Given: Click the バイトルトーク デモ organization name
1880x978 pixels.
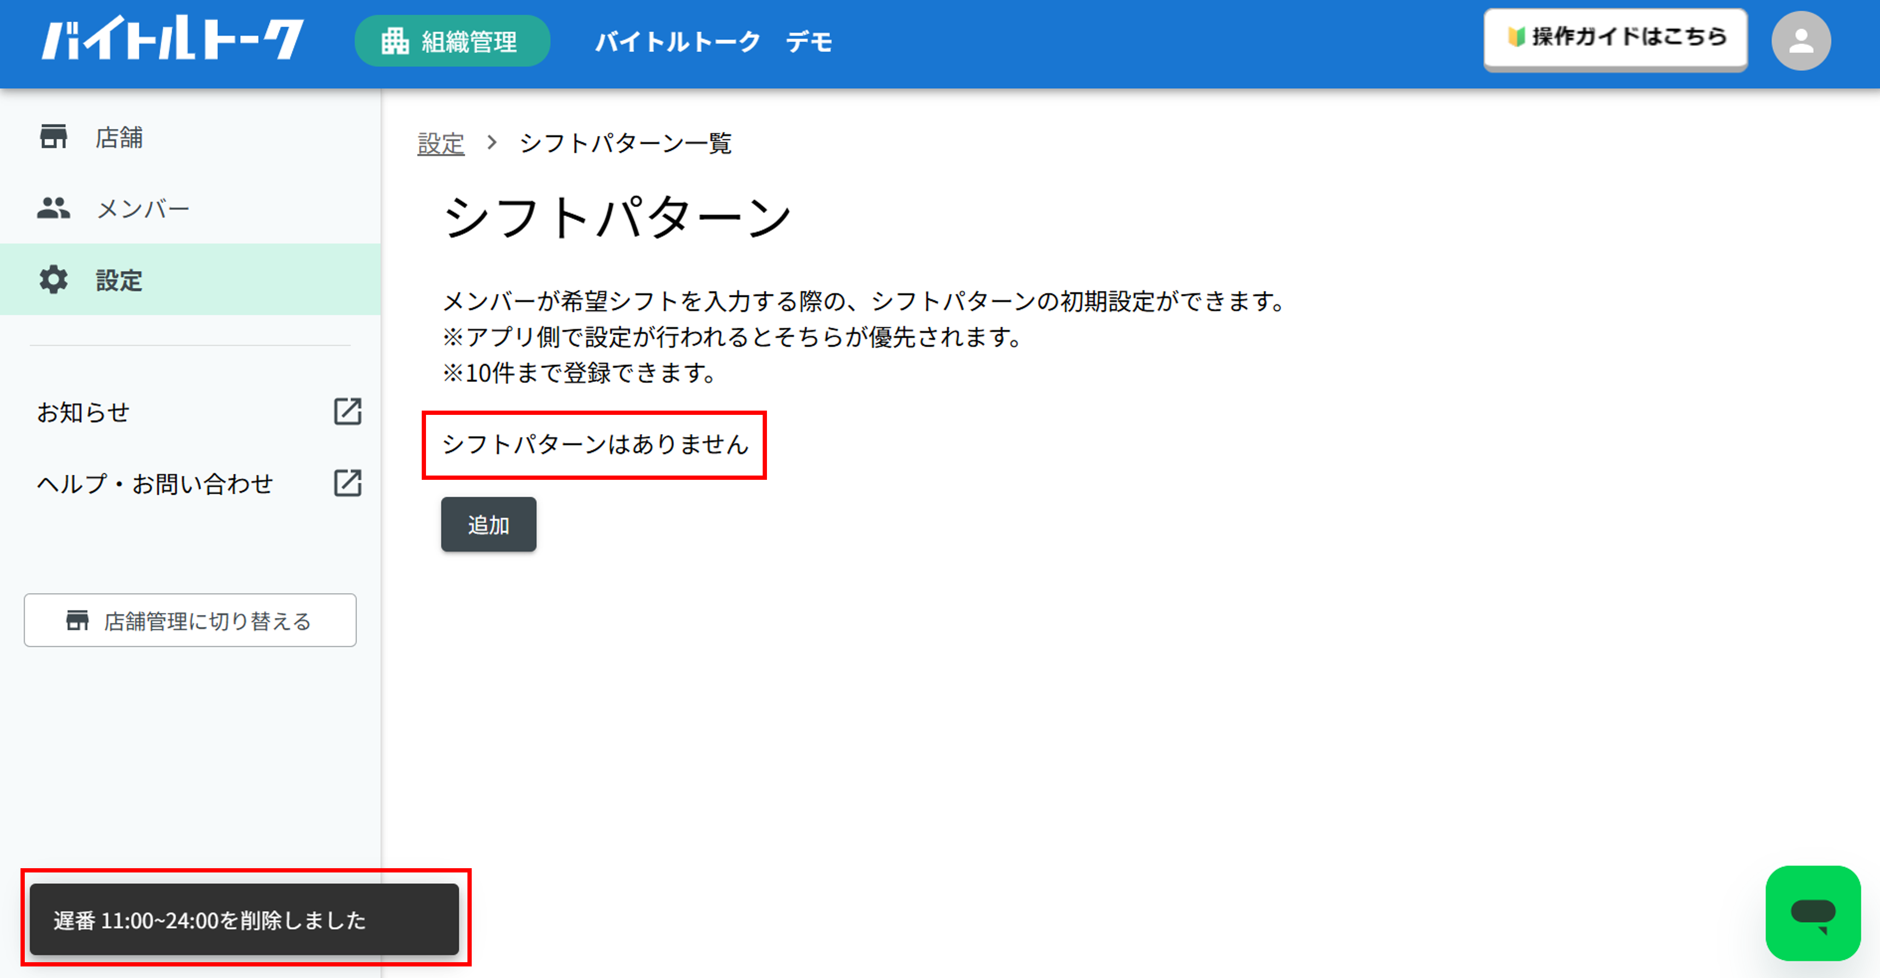Looking at the screenshot, I should click(x=713, y=41).
